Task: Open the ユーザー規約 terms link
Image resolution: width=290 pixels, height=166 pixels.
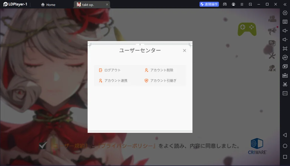Action: coord(69,146)
